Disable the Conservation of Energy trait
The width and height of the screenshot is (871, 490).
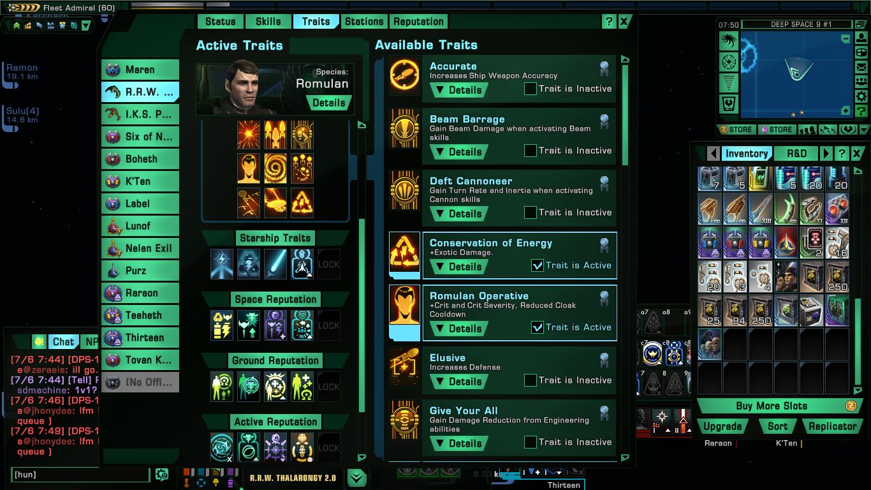[x=538, y=266]
